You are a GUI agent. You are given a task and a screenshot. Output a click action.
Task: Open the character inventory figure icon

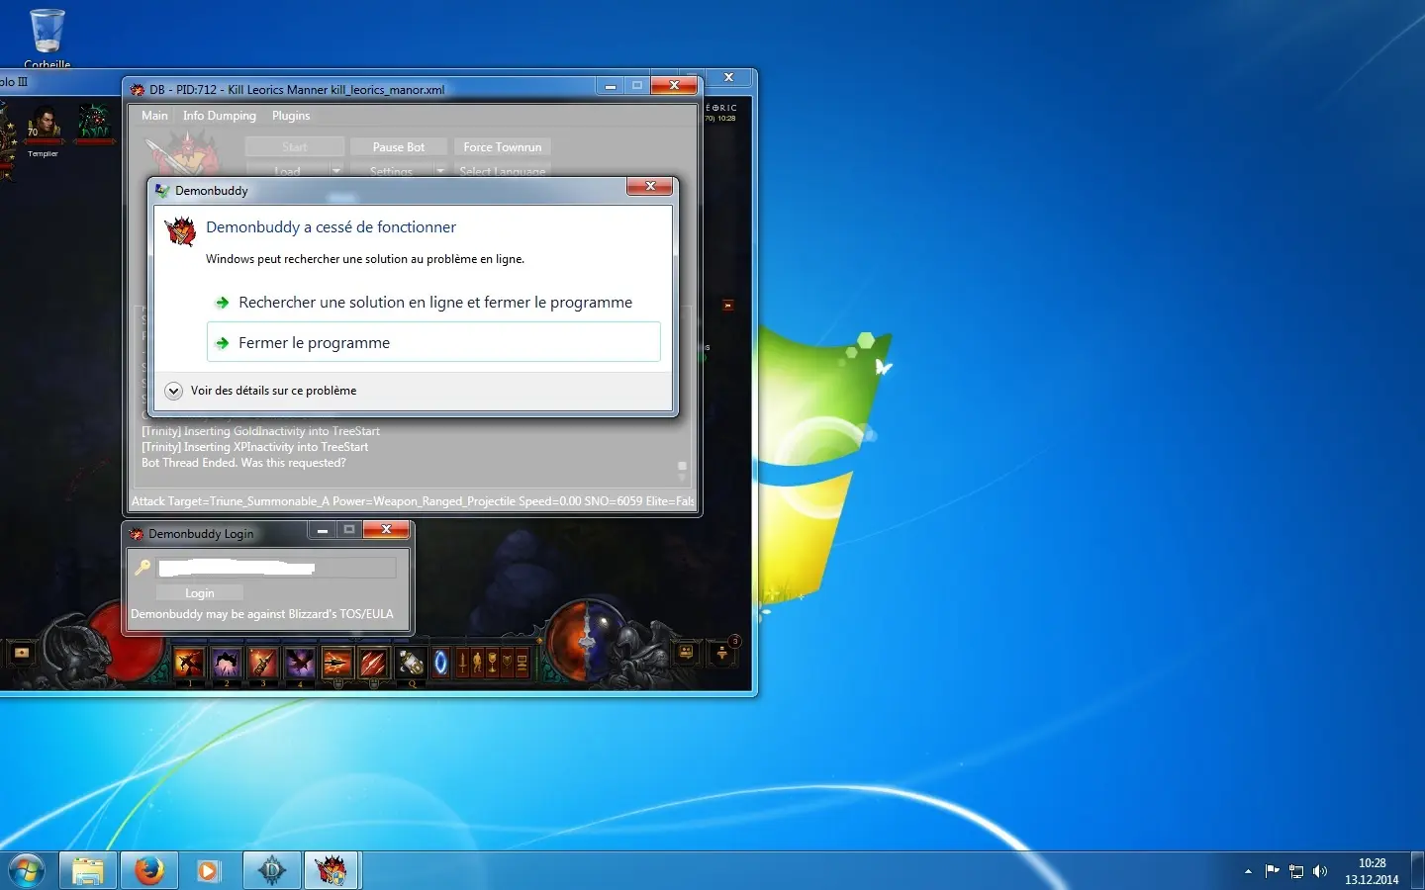[478, 663]
